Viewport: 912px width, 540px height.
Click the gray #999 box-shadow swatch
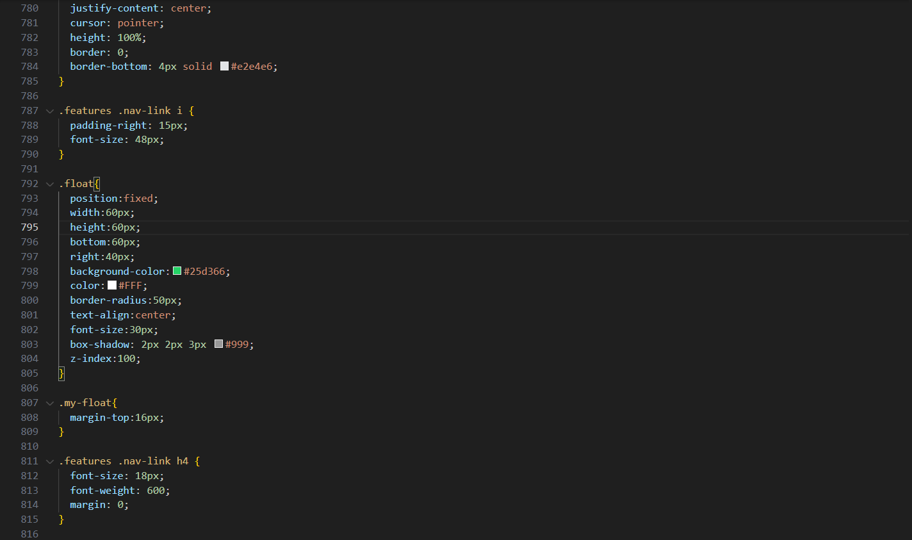coord(218,345)
